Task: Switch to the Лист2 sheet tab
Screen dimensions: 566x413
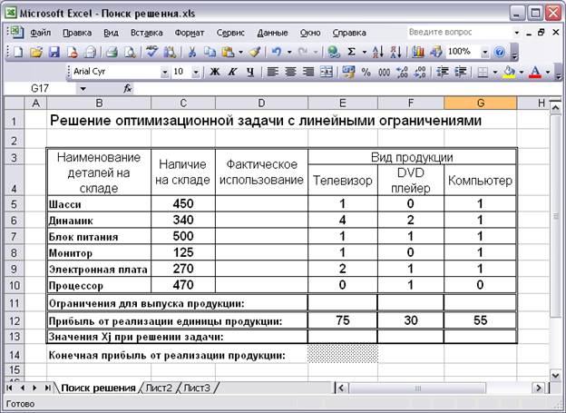Action: tap(159, 388)
